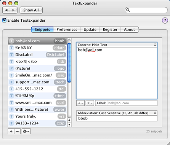This screenshot has height=145, width=170.
Task: Click the ttel abbreviation badge
Action: click(61, 89)
